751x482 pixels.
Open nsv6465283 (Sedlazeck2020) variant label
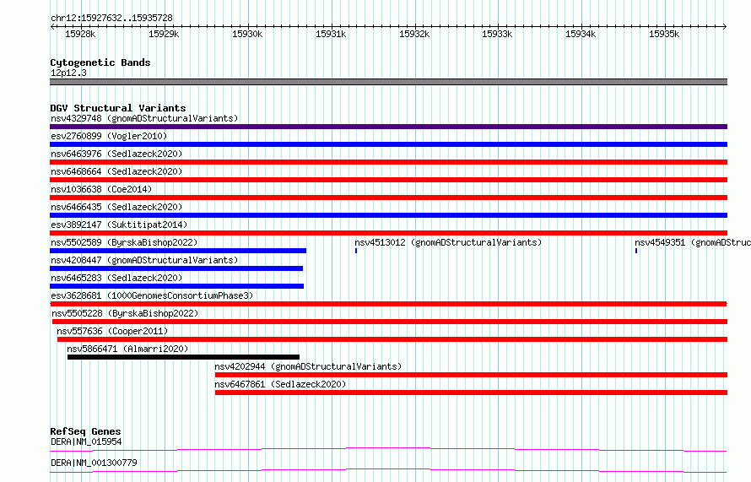coord(116,278)
